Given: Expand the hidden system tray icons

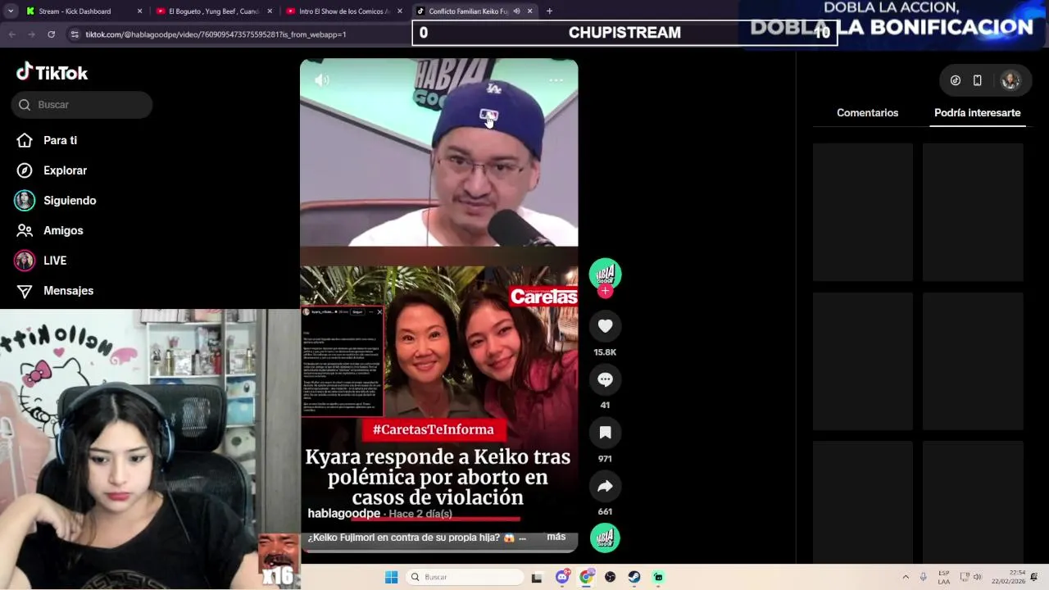Looking at the screenshot, I should coord(906,577).
